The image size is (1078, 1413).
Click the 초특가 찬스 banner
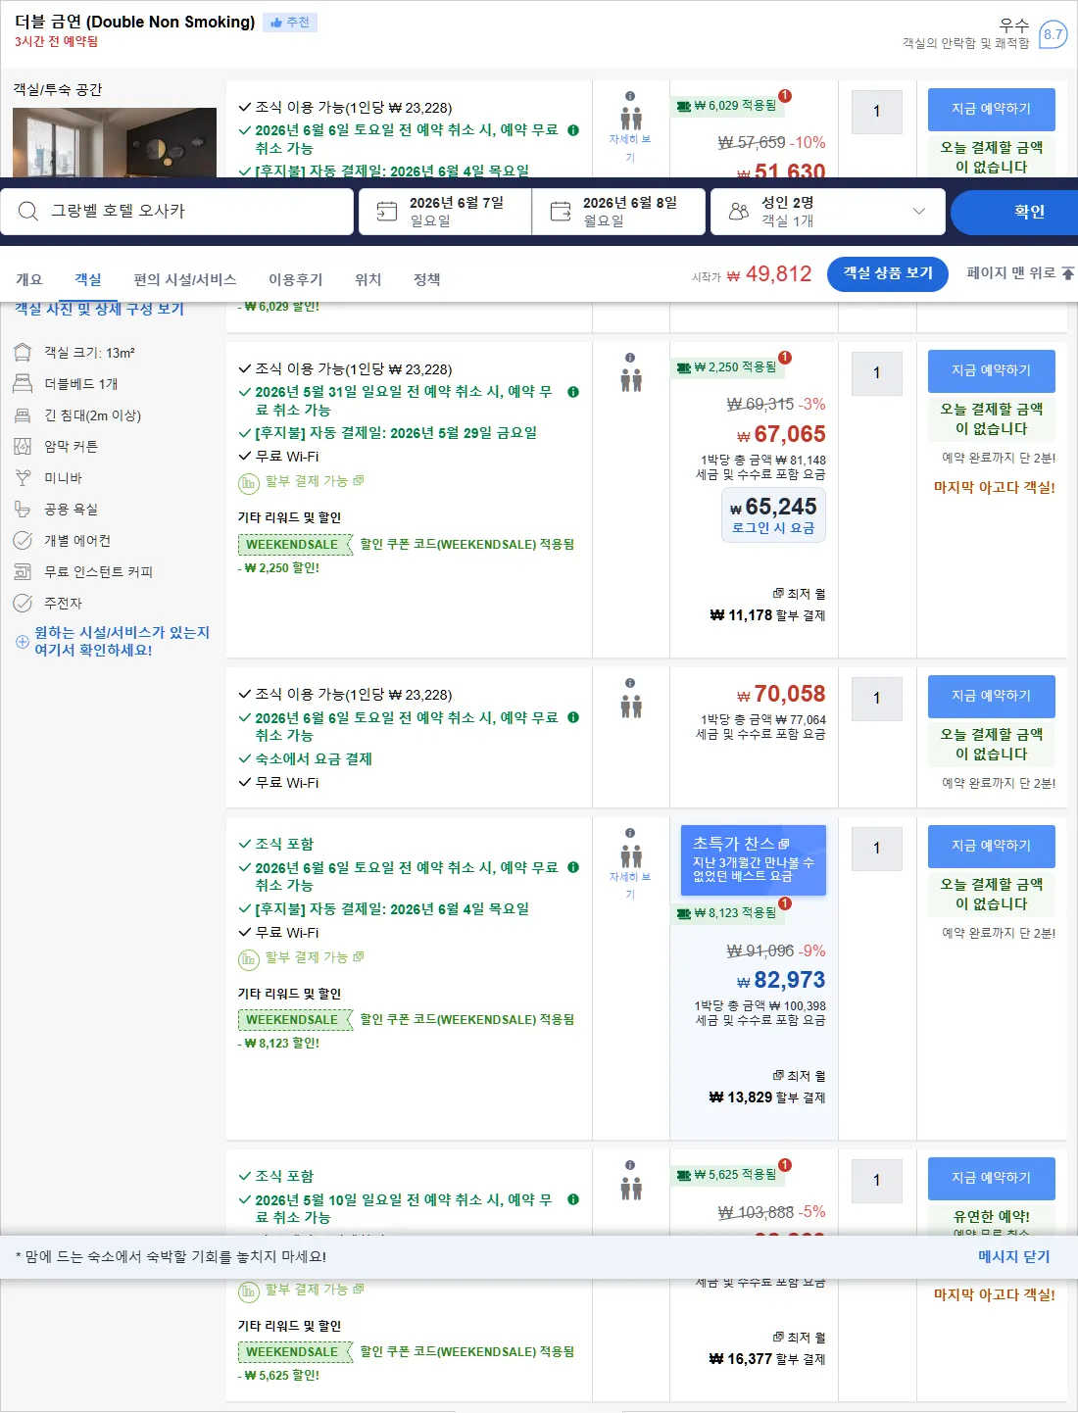click(x=754, y=859)
